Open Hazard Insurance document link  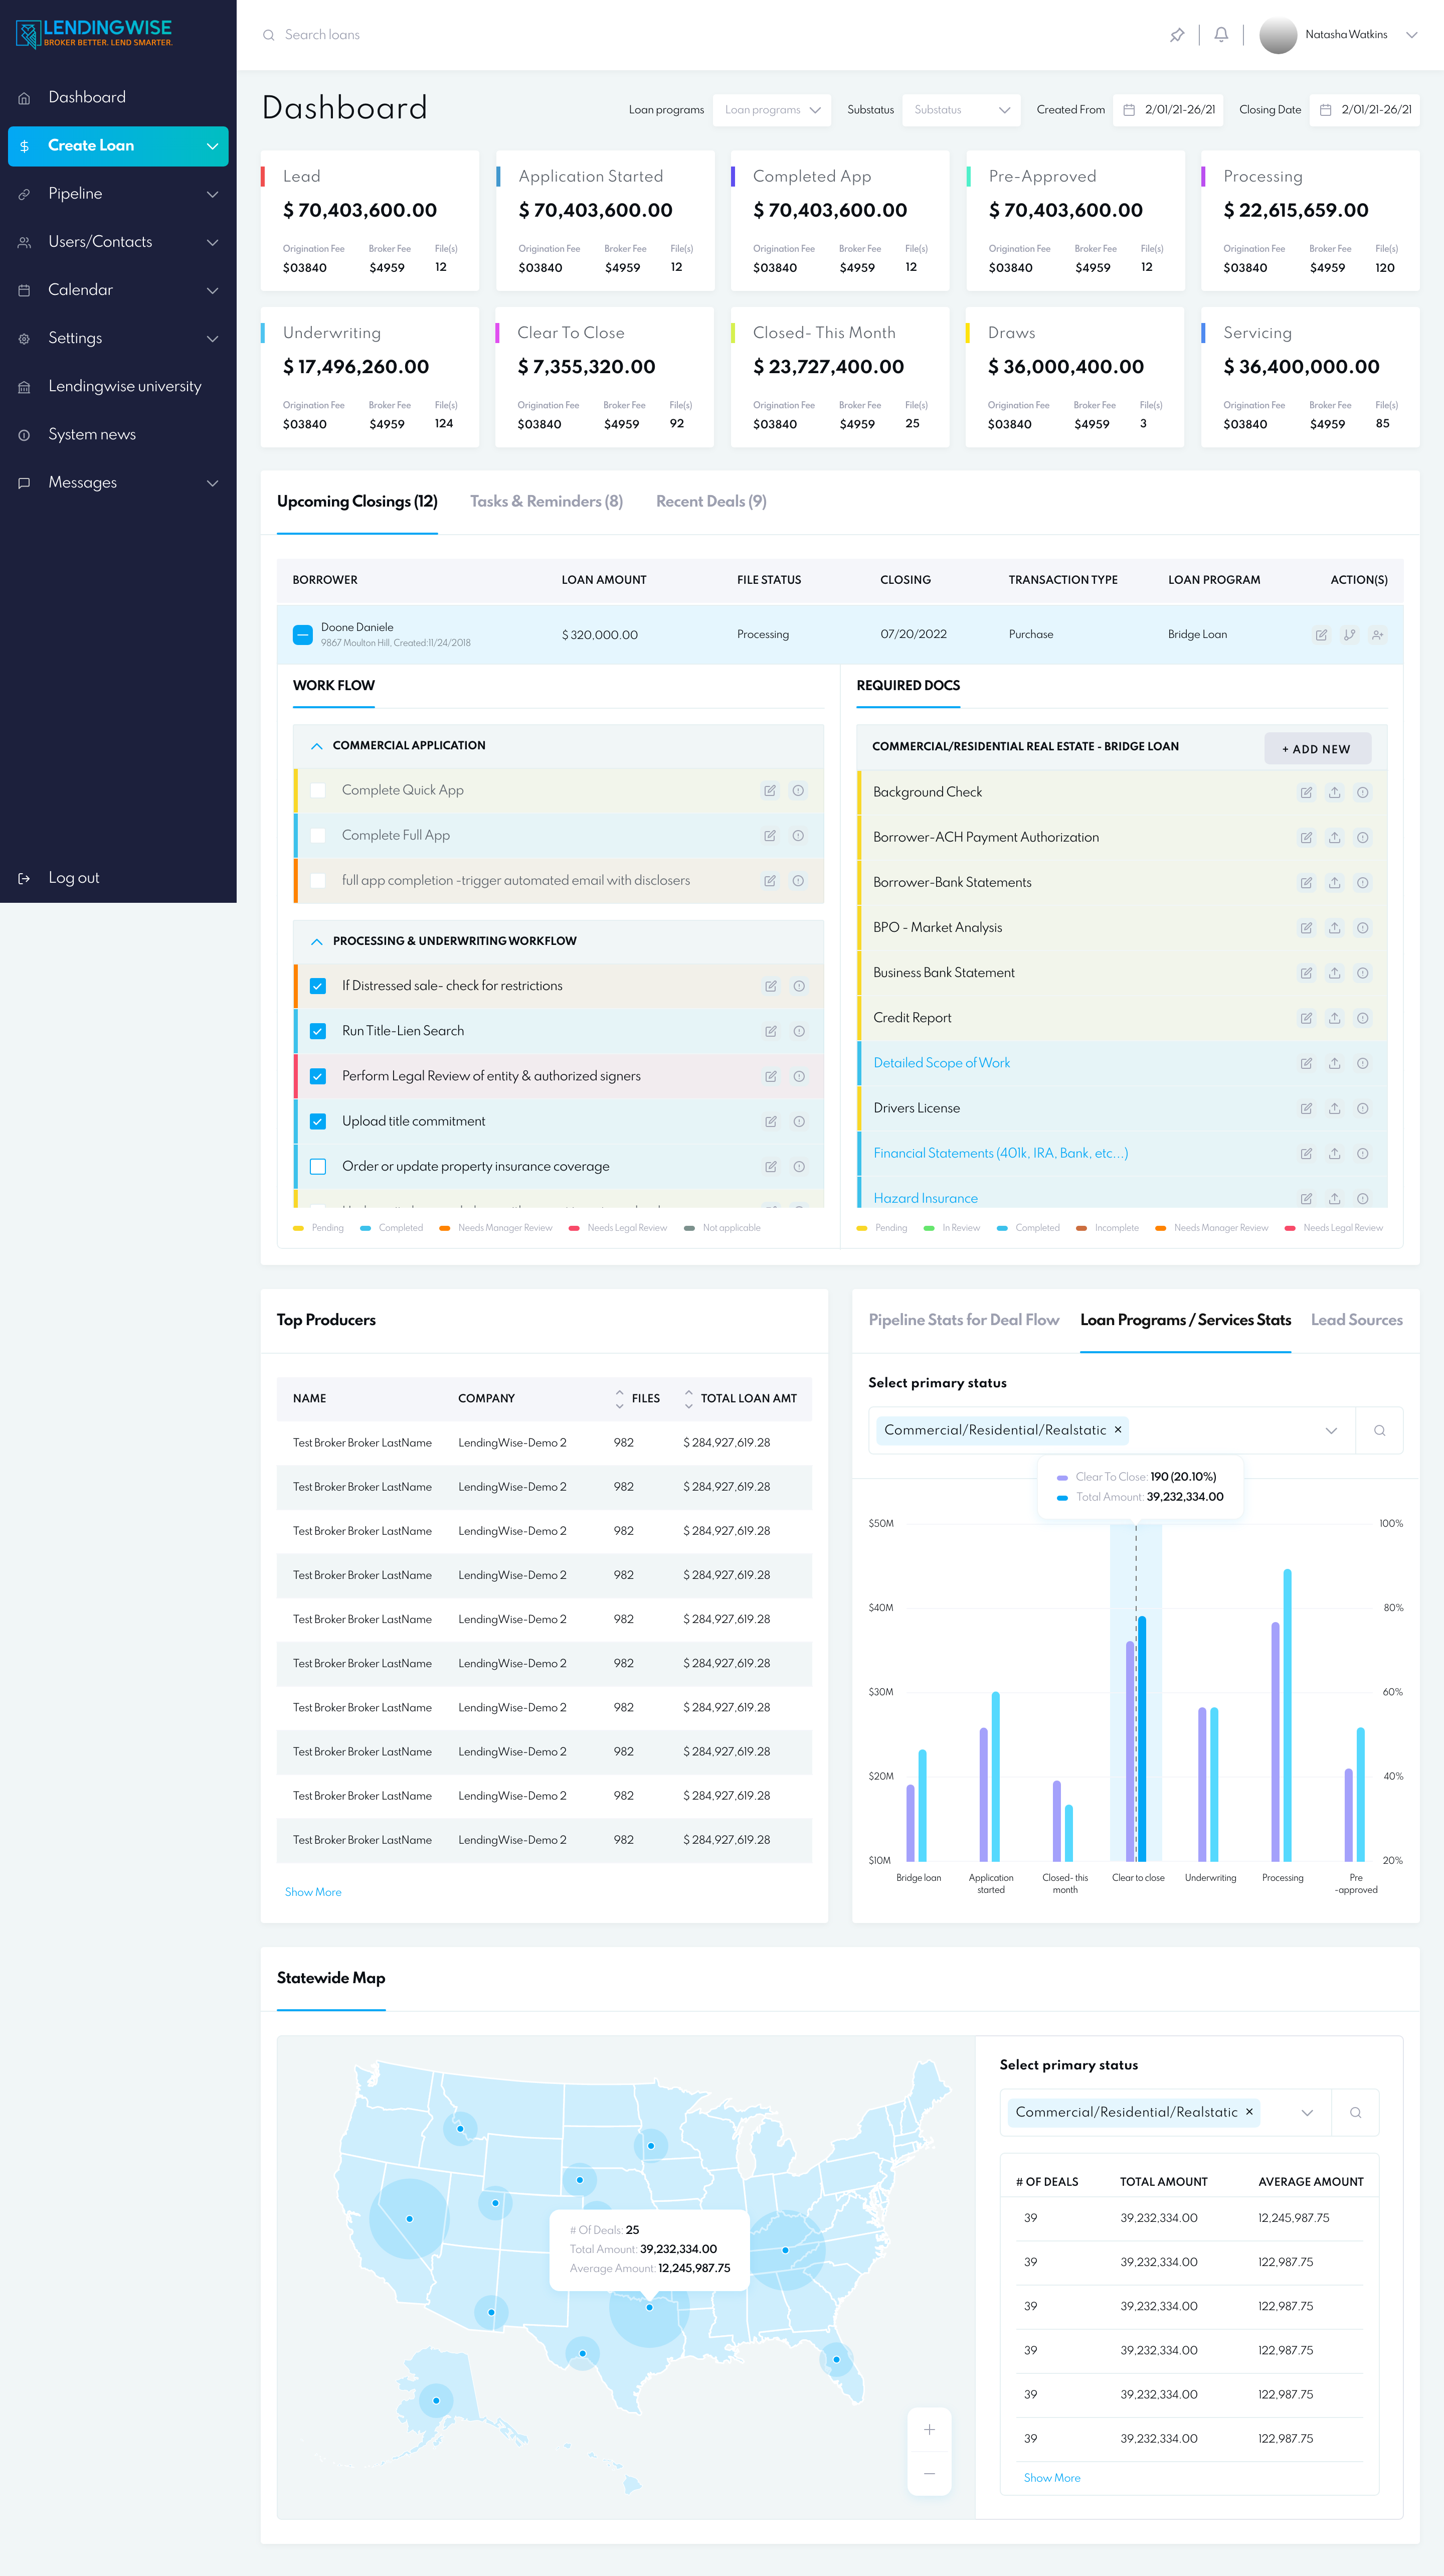coord(925,1199)
